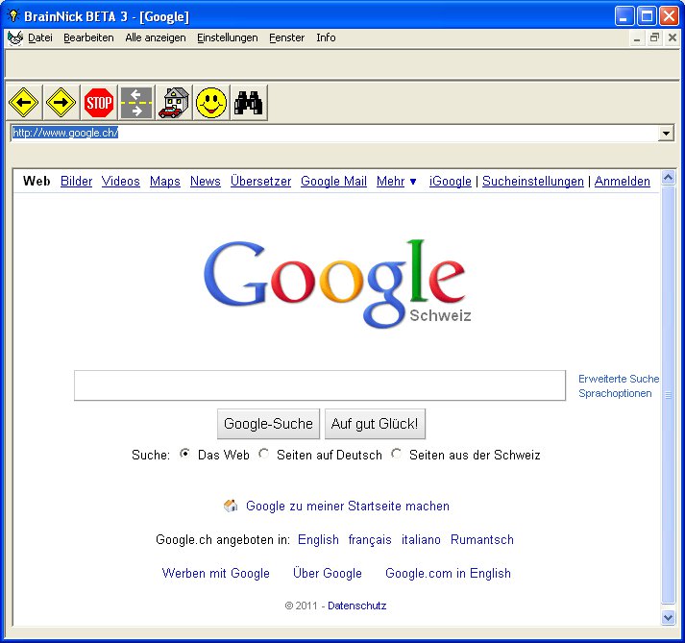685x643 pixels.
Task: Open the Info menu
Action: [x=326, y=38]
